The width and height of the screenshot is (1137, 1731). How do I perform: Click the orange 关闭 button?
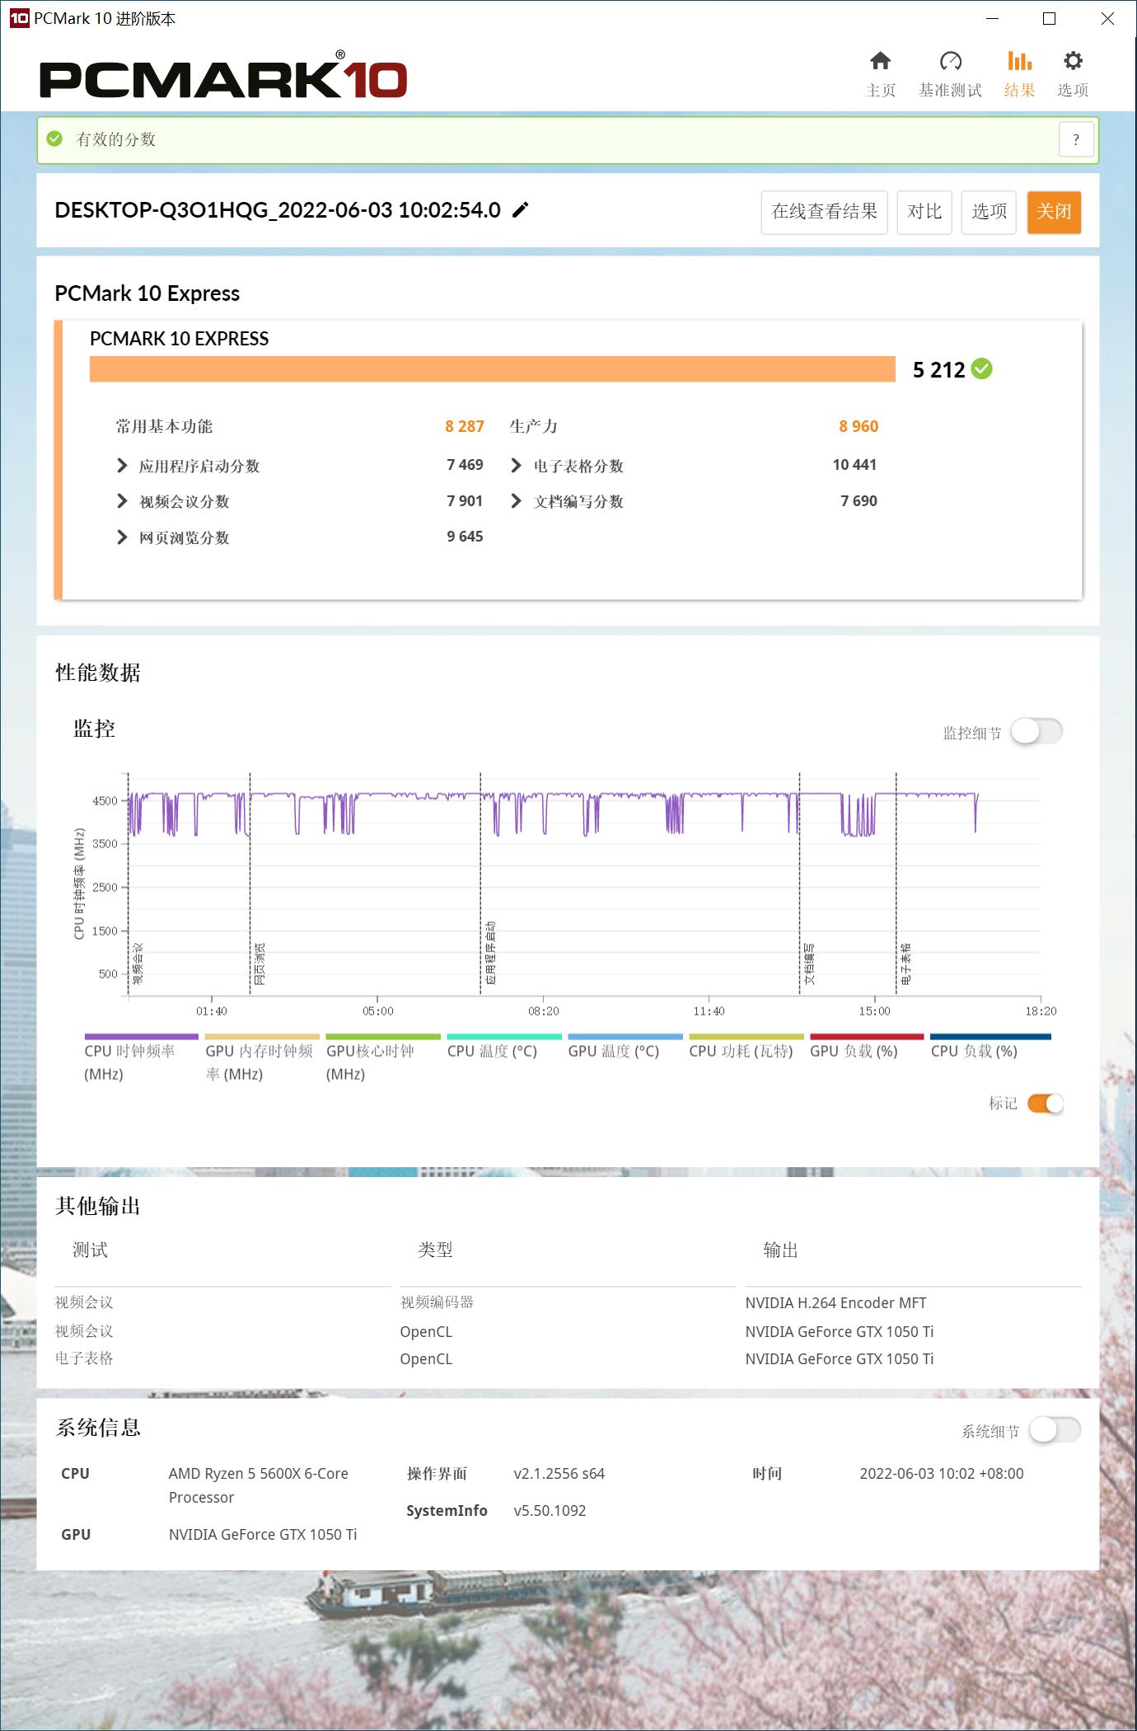click(x=1054, y=212)
